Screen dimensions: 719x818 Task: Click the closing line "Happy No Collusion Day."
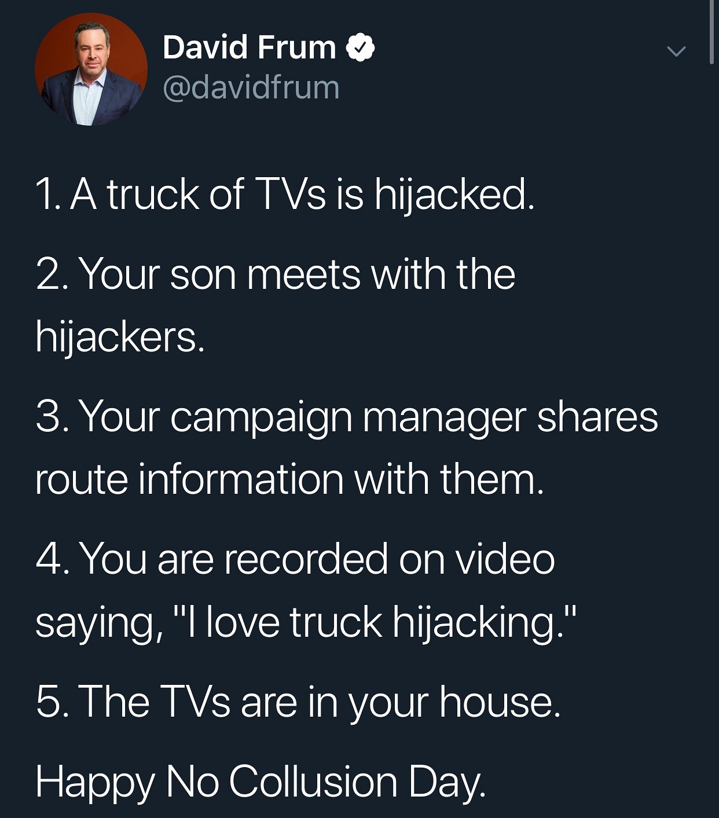click(261, 782)
